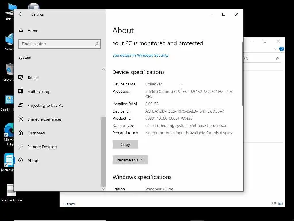Screen dimensions: 294x221
Task: Select the text file icon on desktop
Action: click(11, 193)
